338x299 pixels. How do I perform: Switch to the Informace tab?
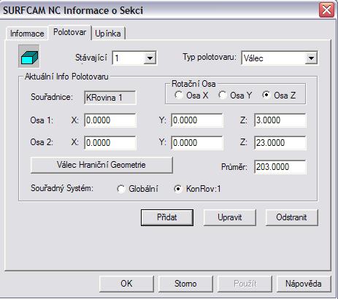pyautogui.click(x=27, y=34)
